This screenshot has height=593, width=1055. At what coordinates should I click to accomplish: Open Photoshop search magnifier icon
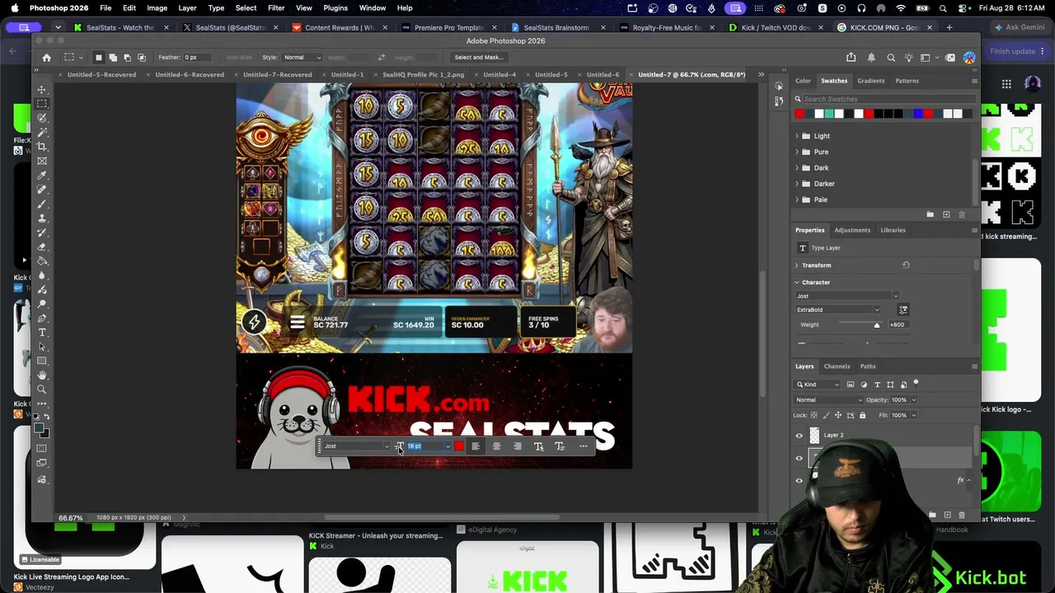[891, 58]
